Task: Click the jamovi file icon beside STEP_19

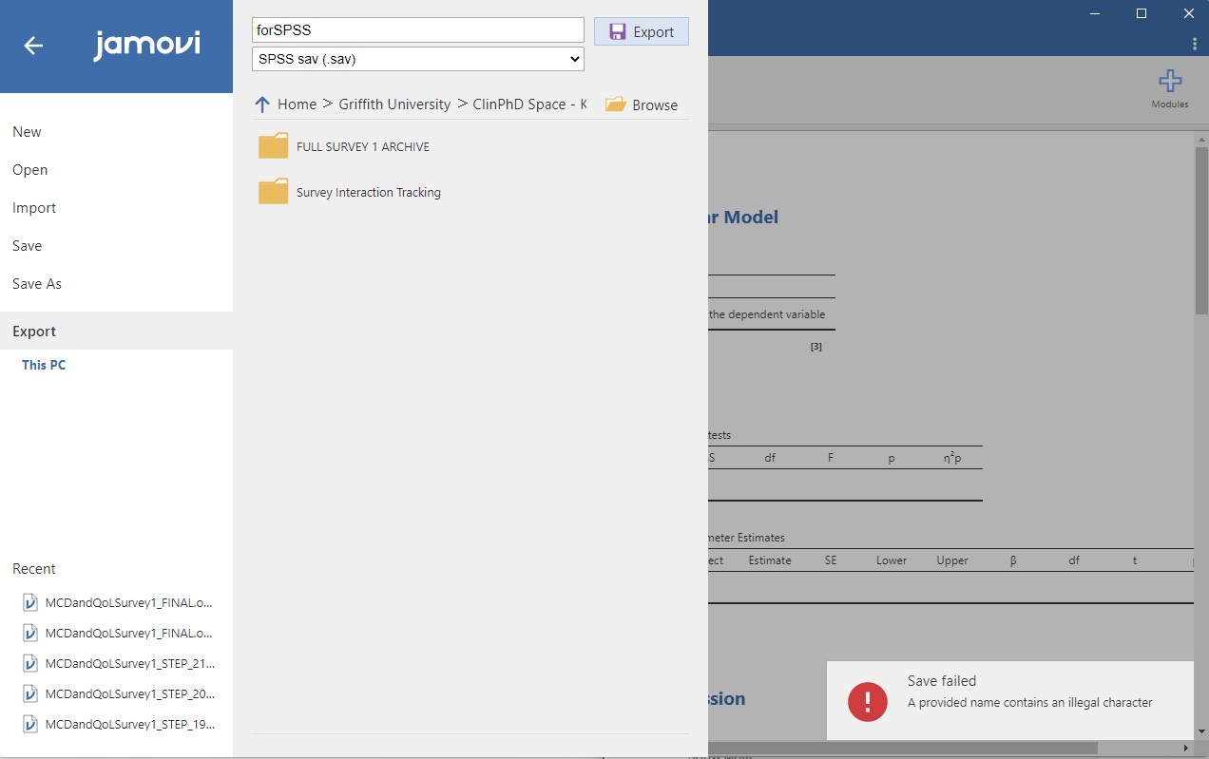Action: tap(29, 724)
